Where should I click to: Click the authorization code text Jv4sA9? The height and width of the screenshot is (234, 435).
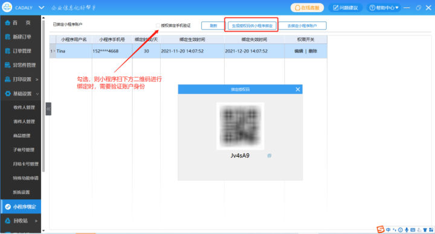(x=240, y=156)
